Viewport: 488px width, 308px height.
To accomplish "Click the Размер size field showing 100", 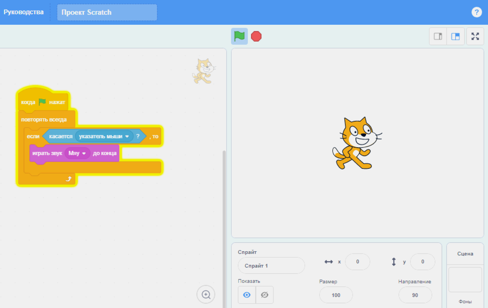I will [336, 295].
